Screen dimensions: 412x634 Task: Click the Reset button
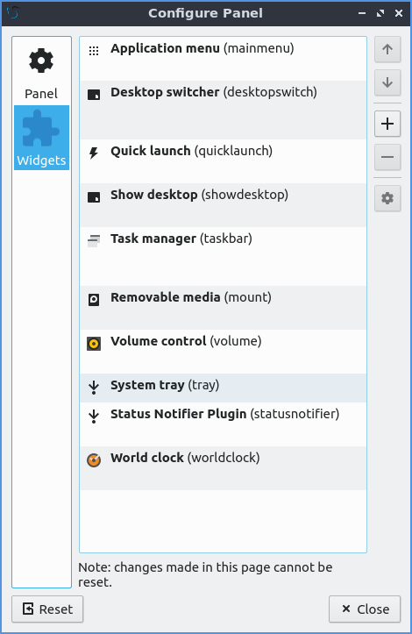click(x=47, y=609)
